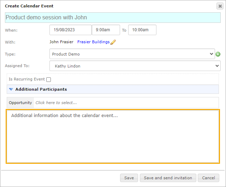The height and width of the screenshot is (187, 226).
Task: Collapse Additional Participants using the blue triangle
Action: click(11, 89)
